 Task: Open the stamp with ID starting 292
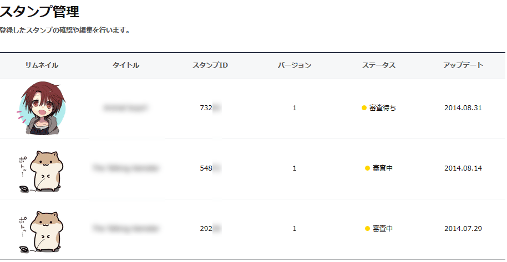click(206, 228)
